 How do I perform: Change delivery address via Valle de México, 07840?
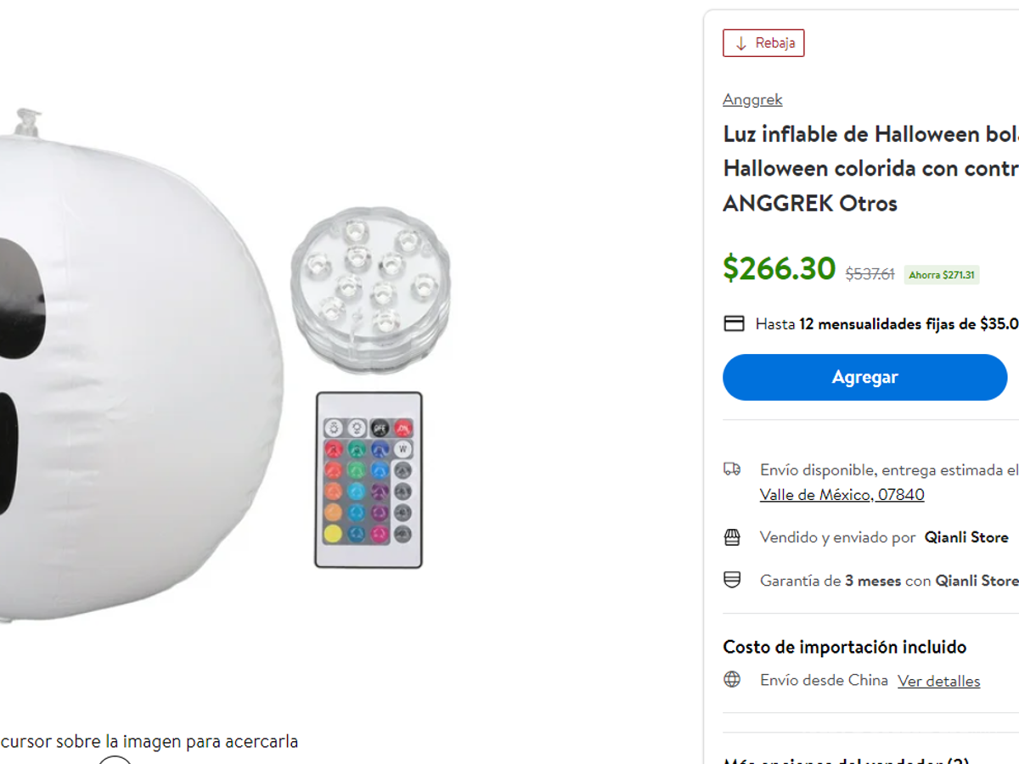coord(842,494)
